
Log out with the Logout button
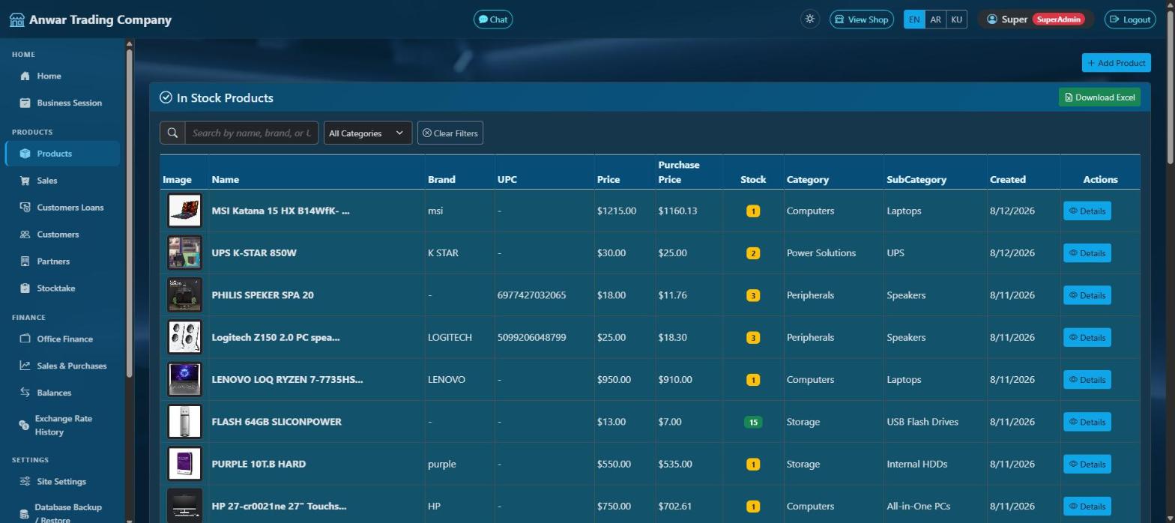point(1131,19)
